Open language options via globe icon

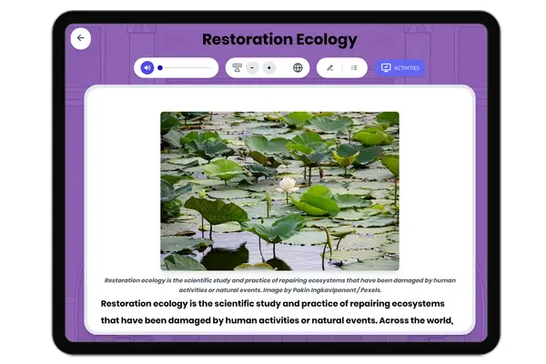click(298, 67)
